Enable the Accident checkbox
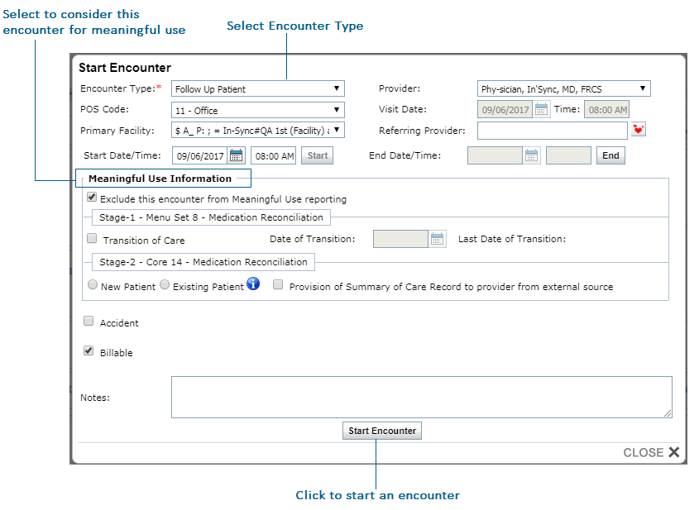Screen dimensions: 699x510 [x=89, y=322]
